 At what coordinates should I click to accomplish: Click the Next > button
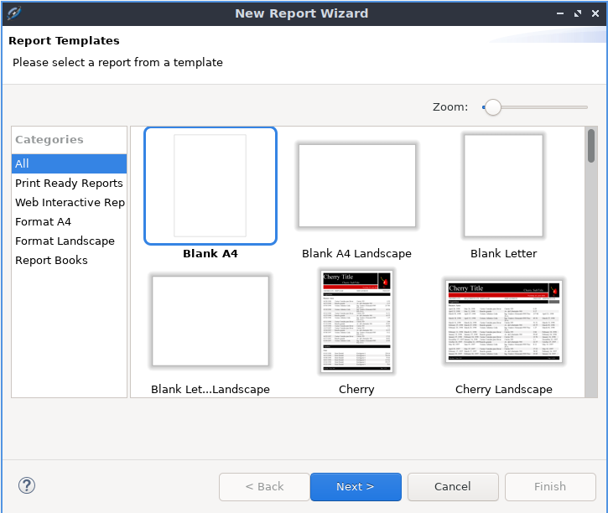pos(356,487)
